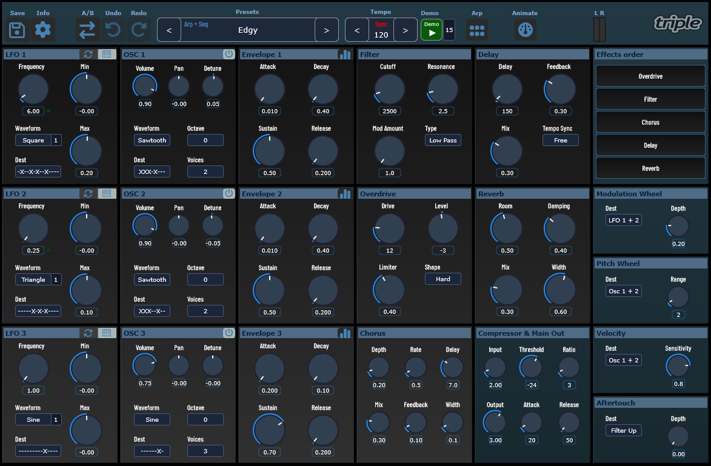711x466 pixels.
Task: Open the Arp grid editor
Action: pyautogui.click(x=477, y=28)
